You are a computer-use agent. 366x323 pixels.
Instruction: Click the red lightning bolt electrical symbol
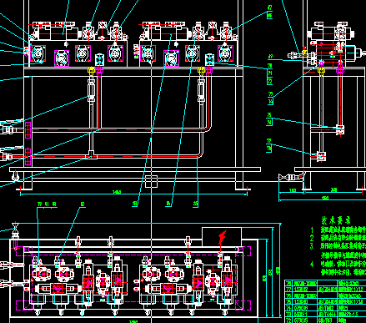point(223,237)
